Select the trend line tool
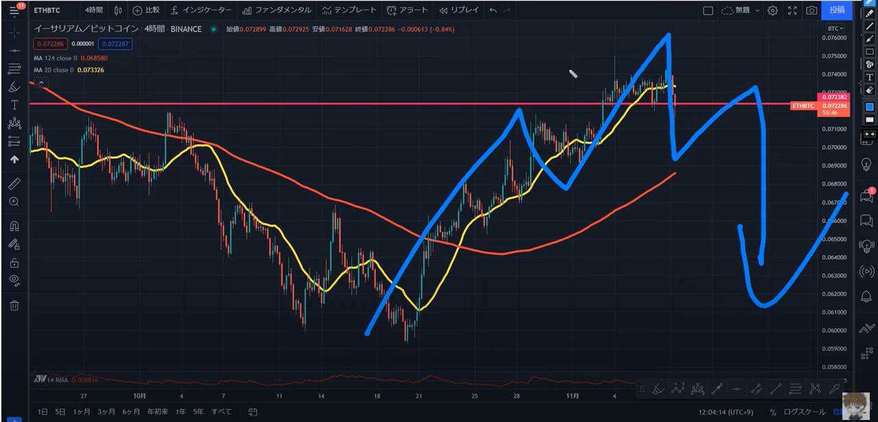The image size is (878, 422). (x=14, y=51)
